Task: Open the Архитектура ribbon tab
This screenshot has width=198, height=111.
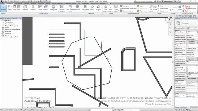Action: pos(9,4)
